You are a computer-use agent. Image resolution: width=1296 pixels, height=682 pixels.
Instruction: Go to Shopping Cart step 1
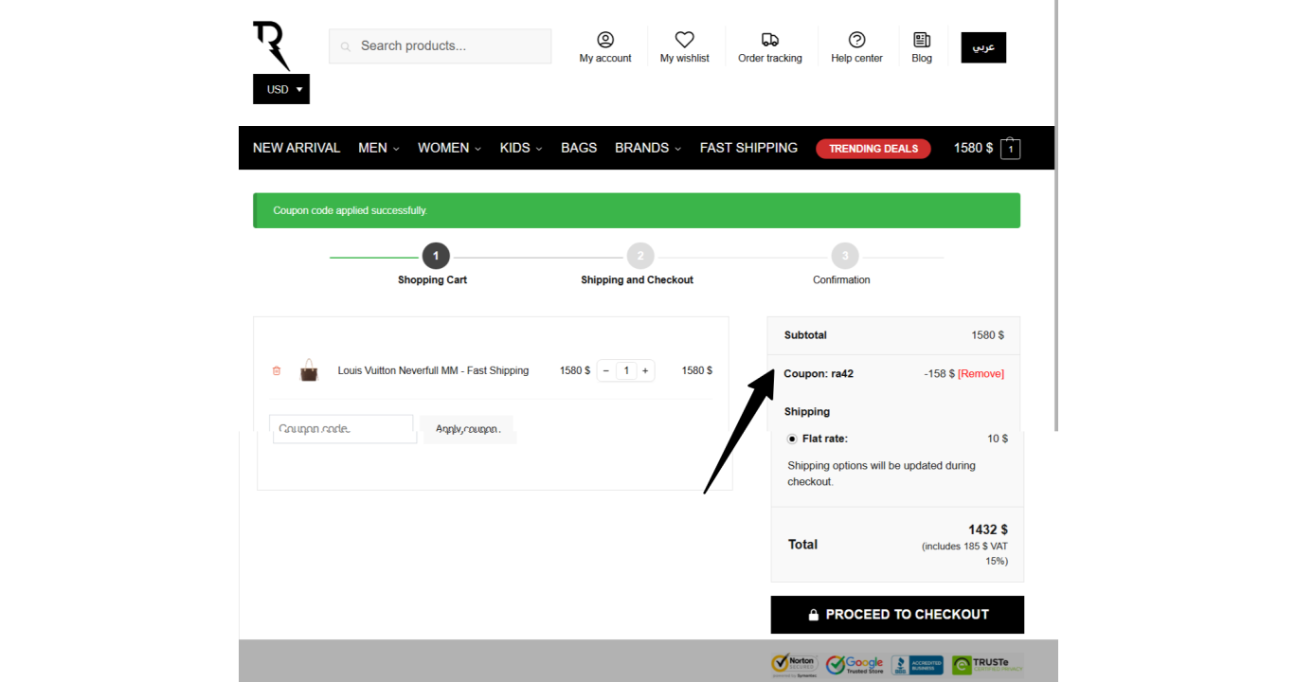436,256
